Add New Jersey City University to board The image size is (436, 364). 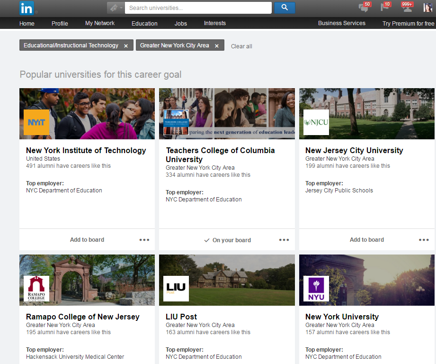click(x=367, y=240)
